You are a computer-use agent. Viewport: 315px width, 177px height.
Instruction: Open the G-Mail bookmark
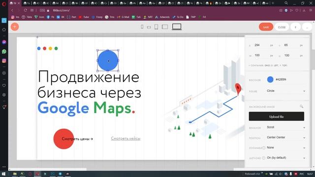123,17
